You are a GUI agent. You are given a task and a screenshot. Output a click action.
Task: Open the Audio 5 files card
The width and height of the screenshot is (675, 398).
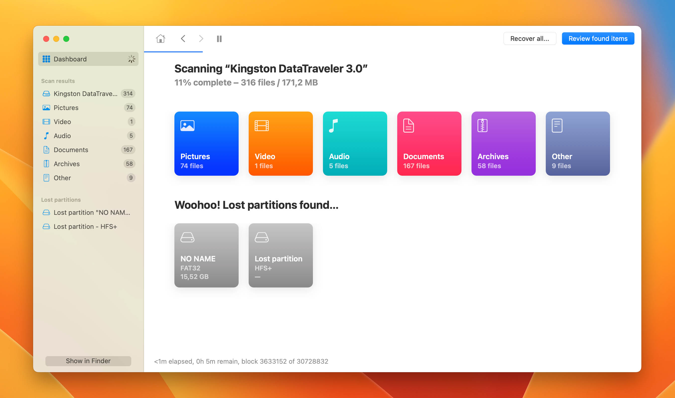tap(355, 143)
